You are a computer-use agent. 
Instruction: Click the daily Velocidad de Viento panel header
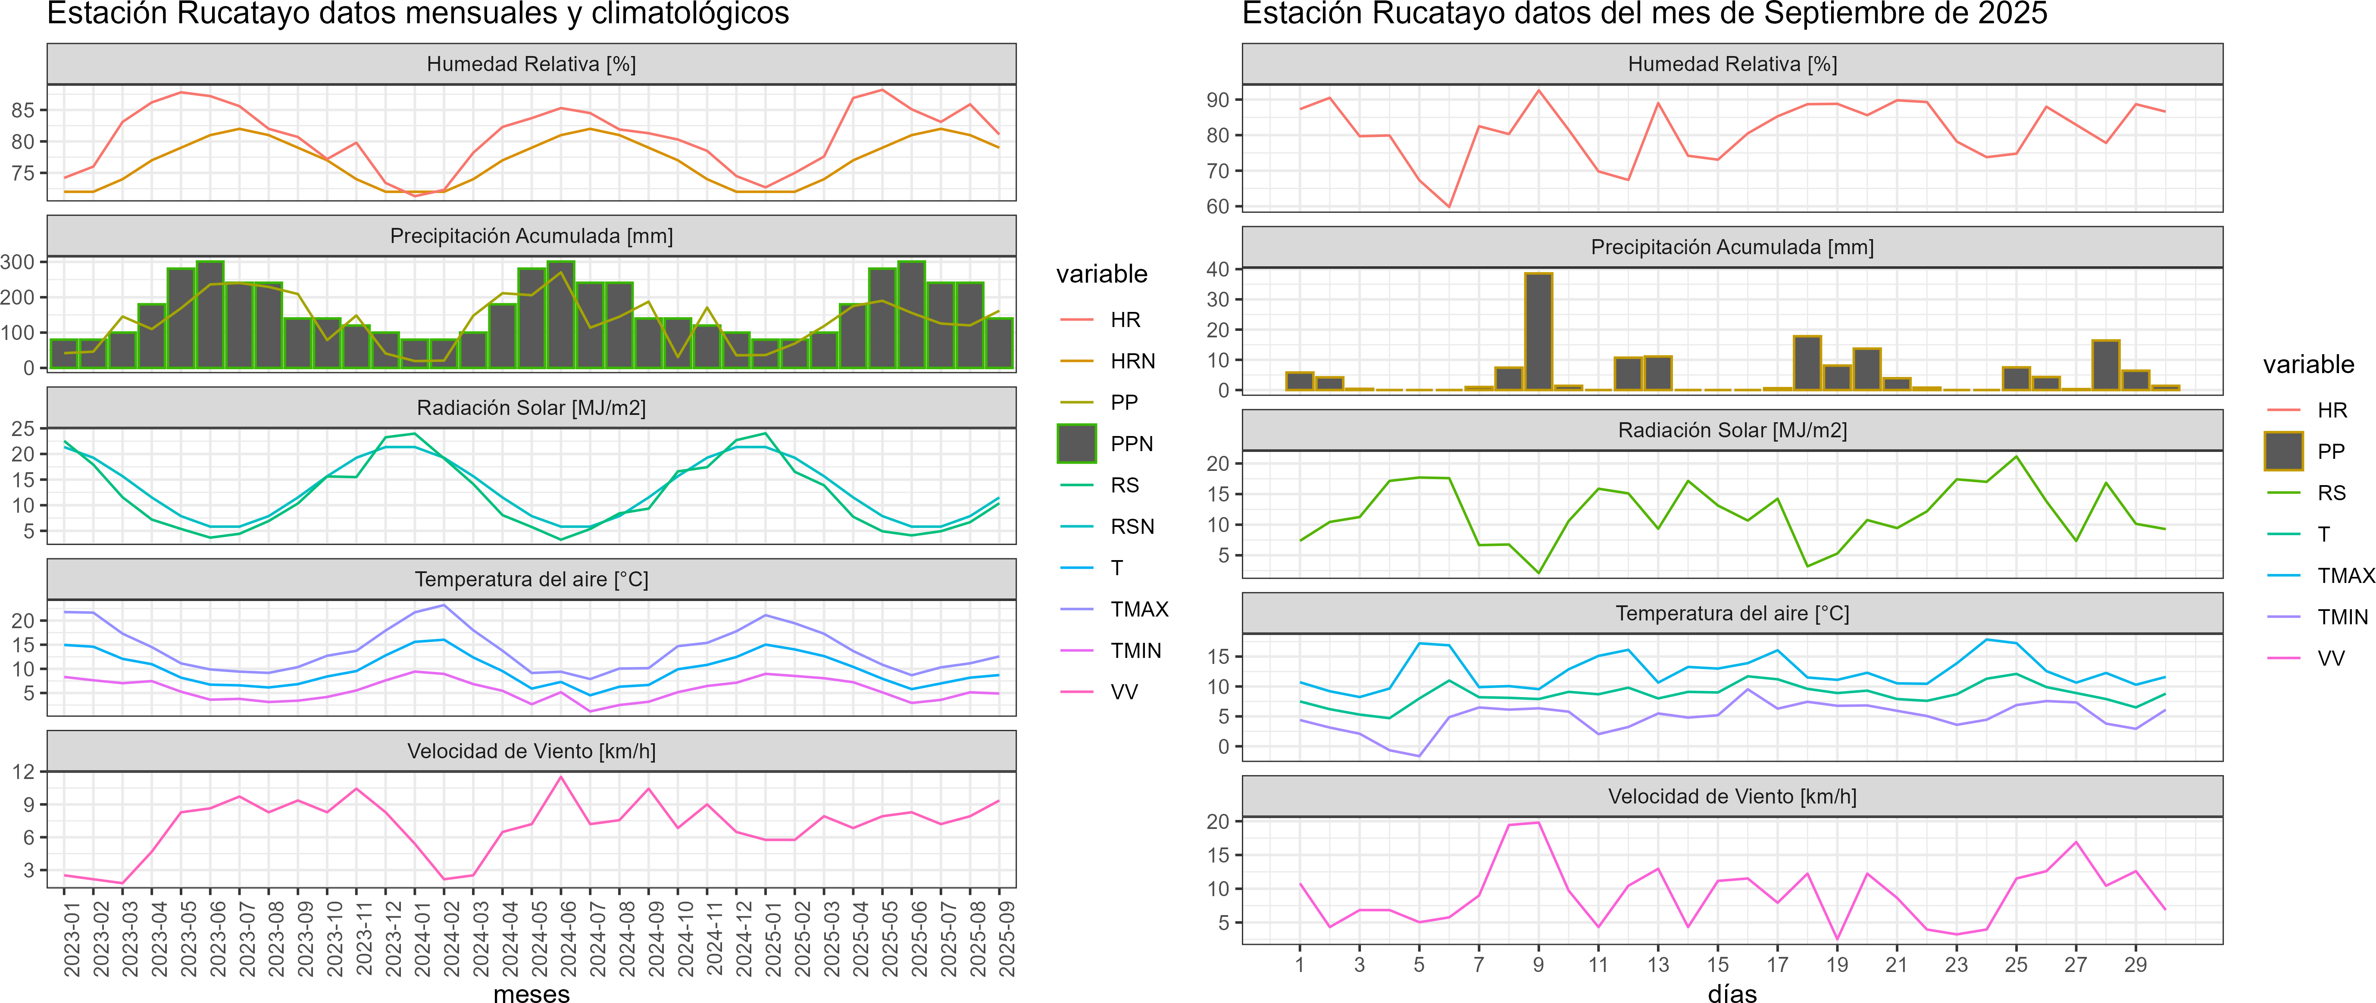[1731, 797]
